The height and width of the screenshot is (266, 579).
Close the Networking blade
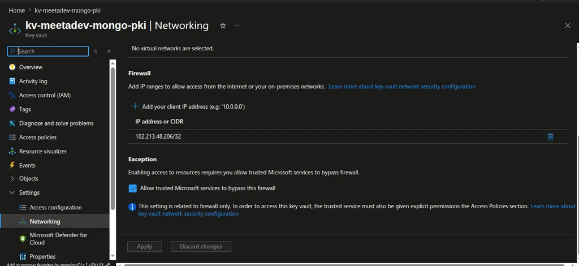[x=568, y=25]
